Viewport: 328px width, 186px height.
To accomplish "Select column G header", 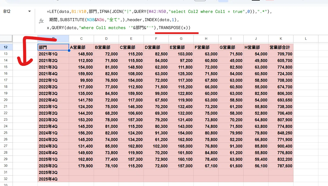I will [181, 38].
